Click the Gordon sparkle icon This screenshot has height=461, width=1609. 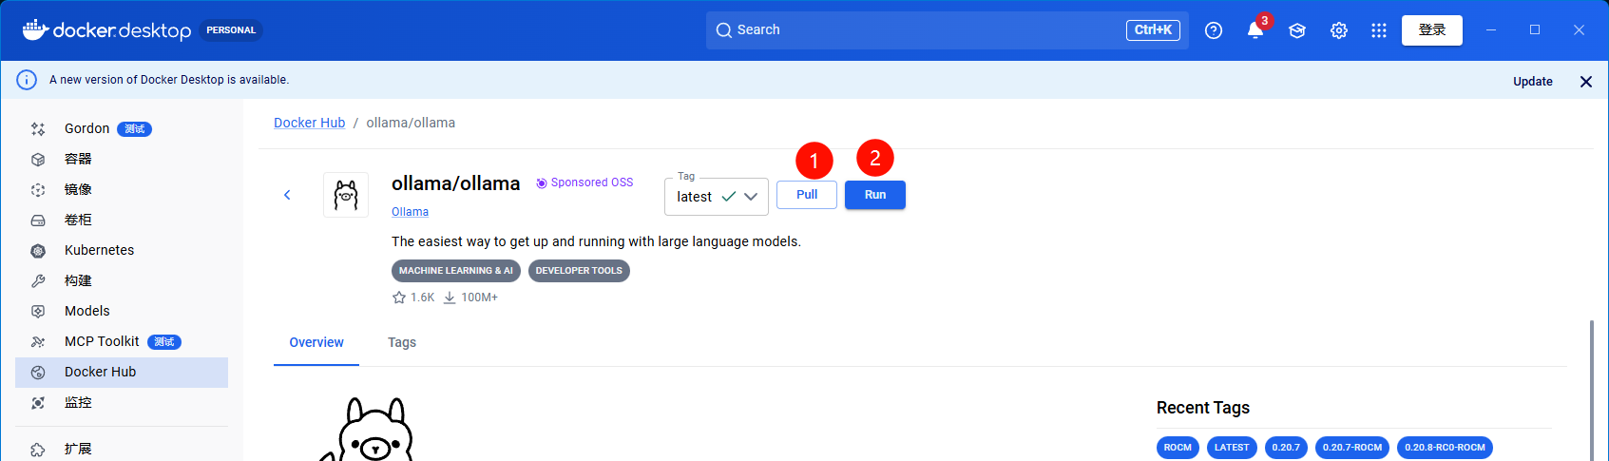(38, 129)
